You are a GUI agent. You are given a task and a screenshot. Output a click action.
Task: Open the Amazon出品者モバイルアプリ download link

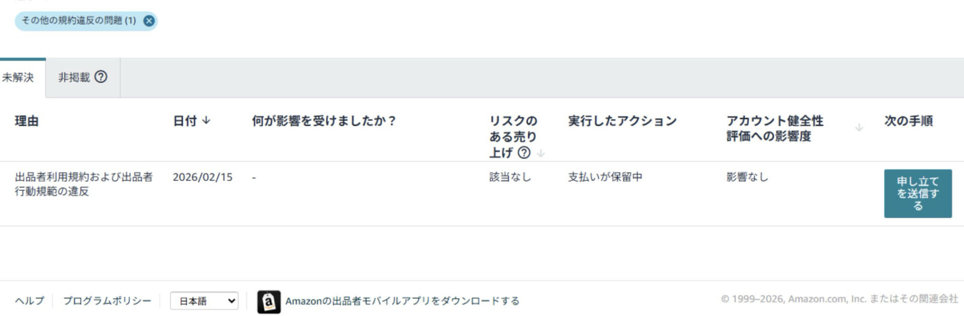click(x=402, y=301)
